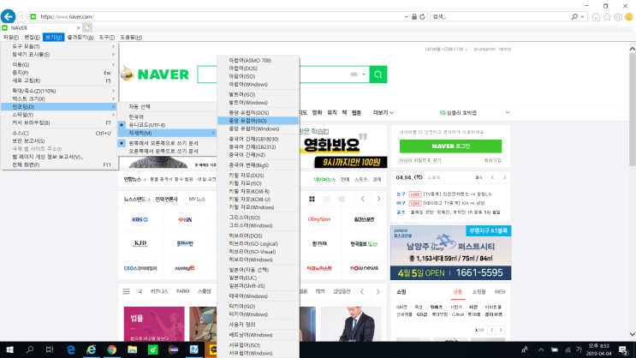Open Favorites star icon
This screenshot has height=358, width=636.
tap(607, 16)
